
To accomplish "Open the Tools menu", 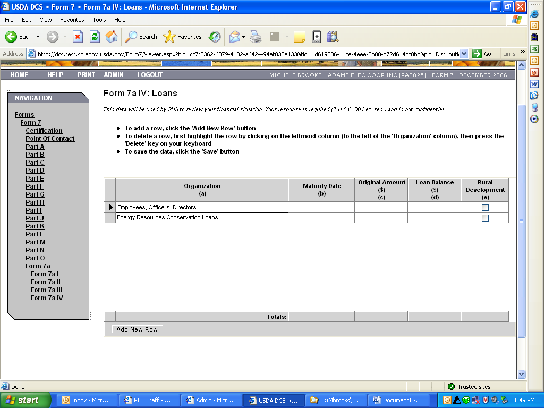I will click(99, 20).
